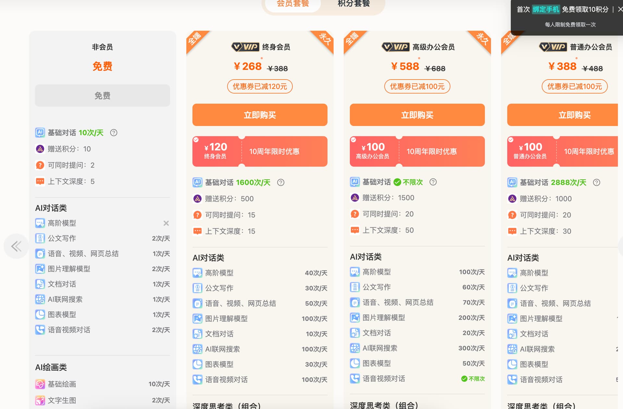Click 立即购买 for 高级办公会员
623x409 pixels.
coord(417,115)
